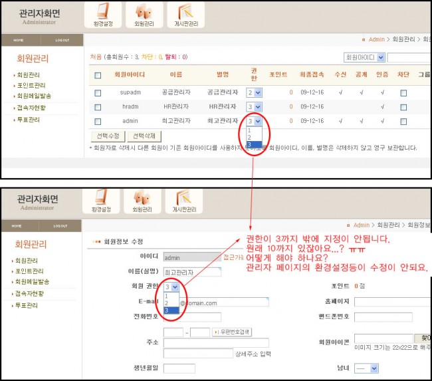This screenshot has height=381, width=432.
Task: Click the 전화번호 input field
Action: pyautogui.click(x=192, y=317)
